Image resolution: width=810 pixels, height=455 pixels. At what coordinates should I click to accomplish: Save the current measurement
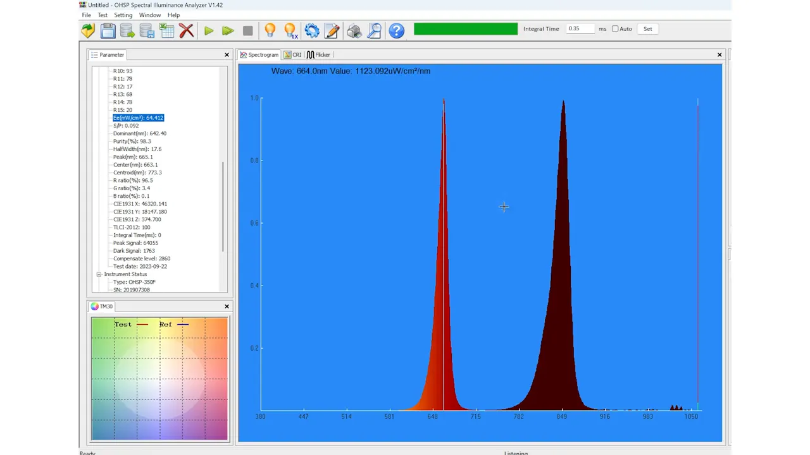tap(108, 30)
